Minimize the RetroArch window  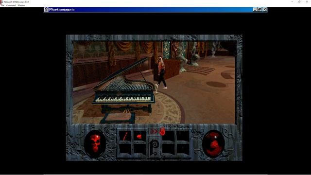point(292,2)
